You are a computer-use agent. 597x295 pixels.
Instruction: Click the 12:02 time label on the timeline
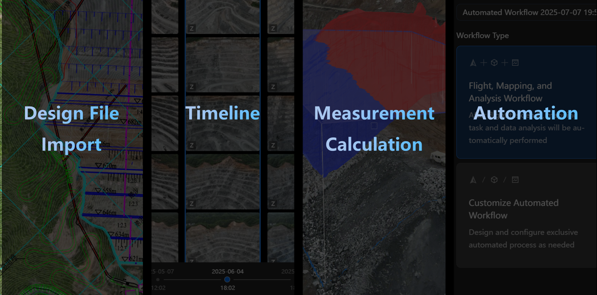click(x=158, y=288)
